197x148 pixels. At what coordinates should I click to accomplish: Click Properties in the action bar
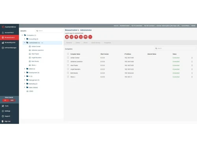(x=108, y=43)
